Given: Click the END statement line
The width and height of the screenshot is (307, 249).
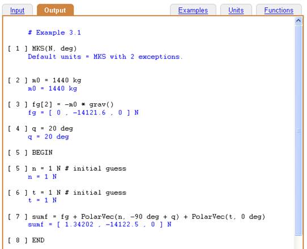Looking at the screenshot, I should tap(26, 240).
